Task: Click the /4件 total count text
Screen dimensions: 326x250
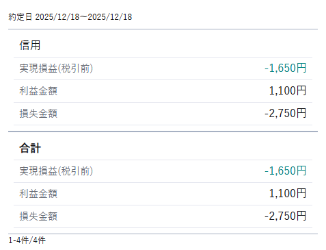Action: (x=38, y=240)
